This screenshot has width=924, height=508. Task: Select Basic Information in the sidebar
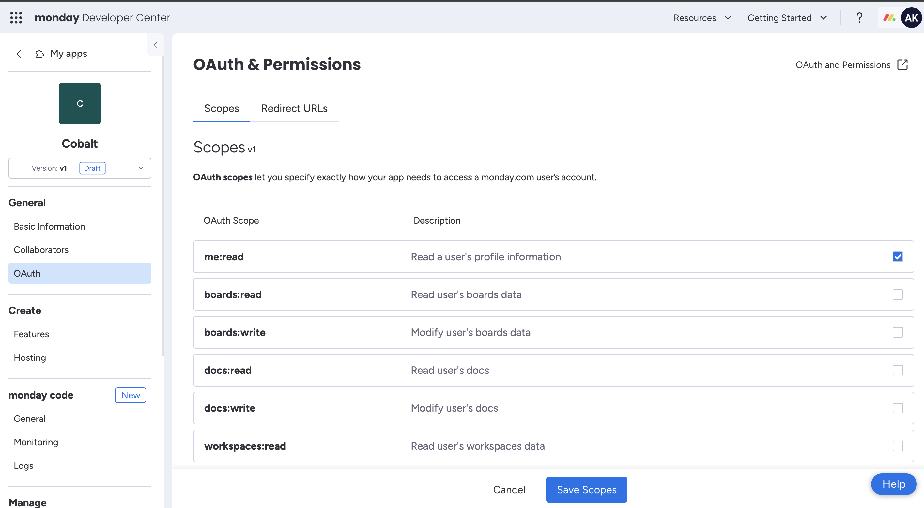pos(49,226)
